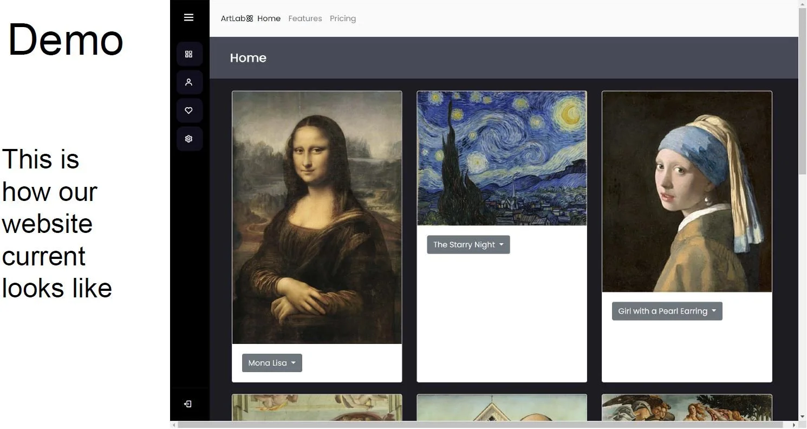
Task: Open the Pricing nav link
Action: [343, 18]
